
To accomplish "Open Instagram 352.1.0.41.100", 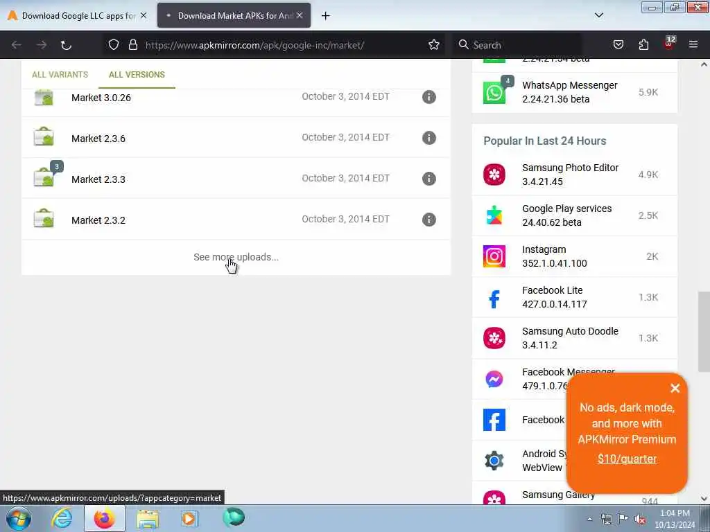I will coord(554,256).
